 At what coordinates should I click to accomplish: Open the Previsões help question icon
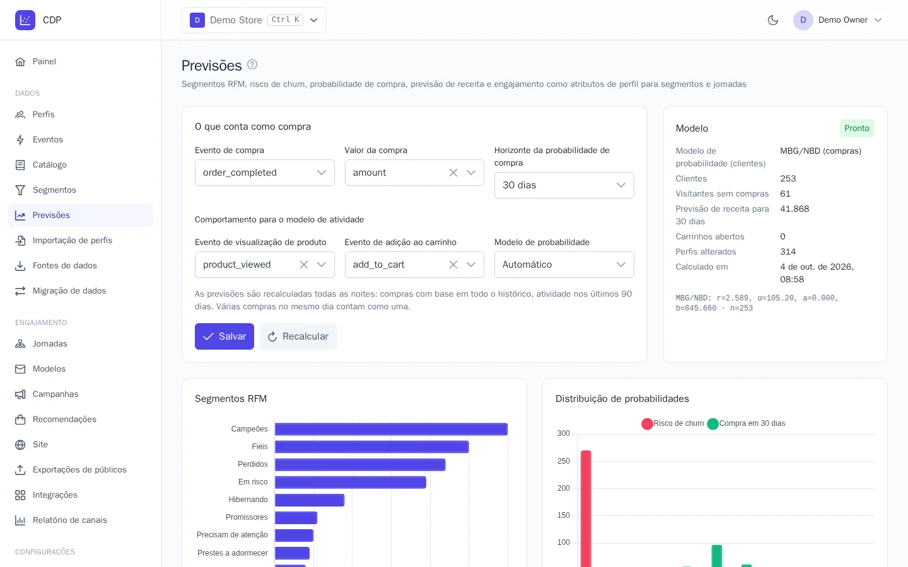tap(252, 64)
